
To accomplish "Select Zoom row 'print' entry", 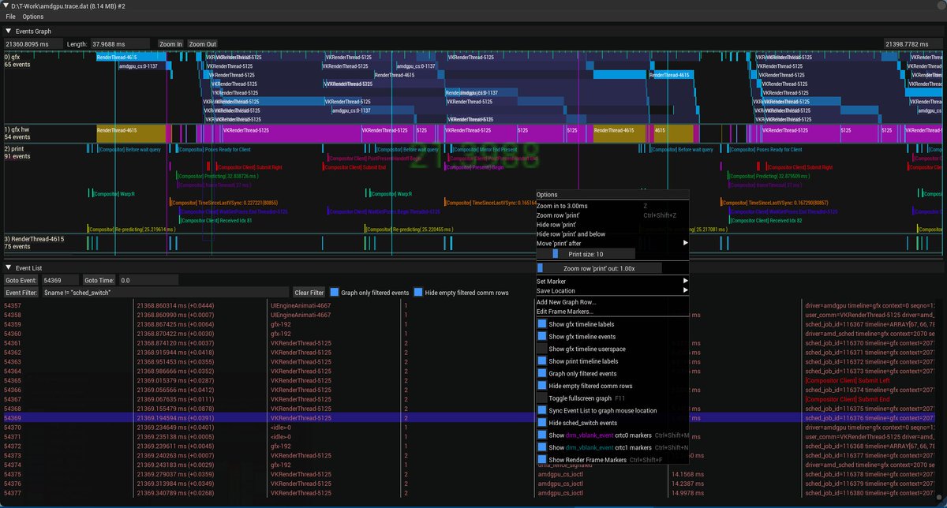I will click(612, 215).
